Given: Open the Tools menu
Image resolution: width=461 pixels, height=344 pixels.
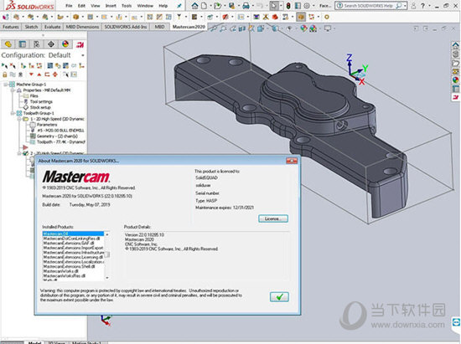Looking at the screenshot, I should 127,6.
